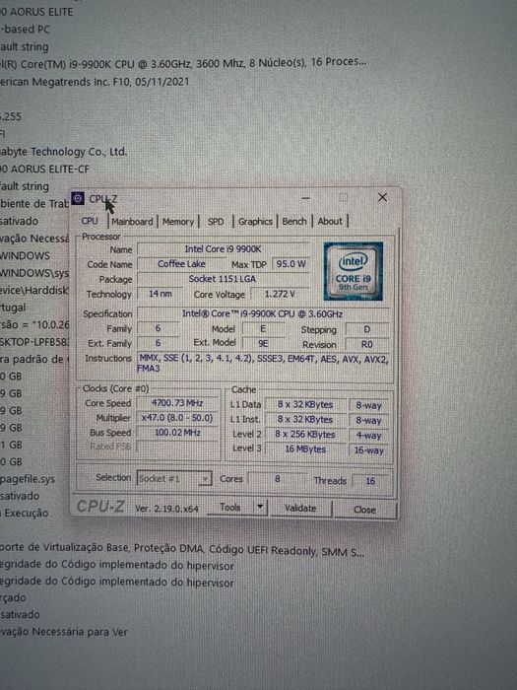Click the Name field Intel Core i9 9900K
The image size is (517, 690).
[223, 249]
